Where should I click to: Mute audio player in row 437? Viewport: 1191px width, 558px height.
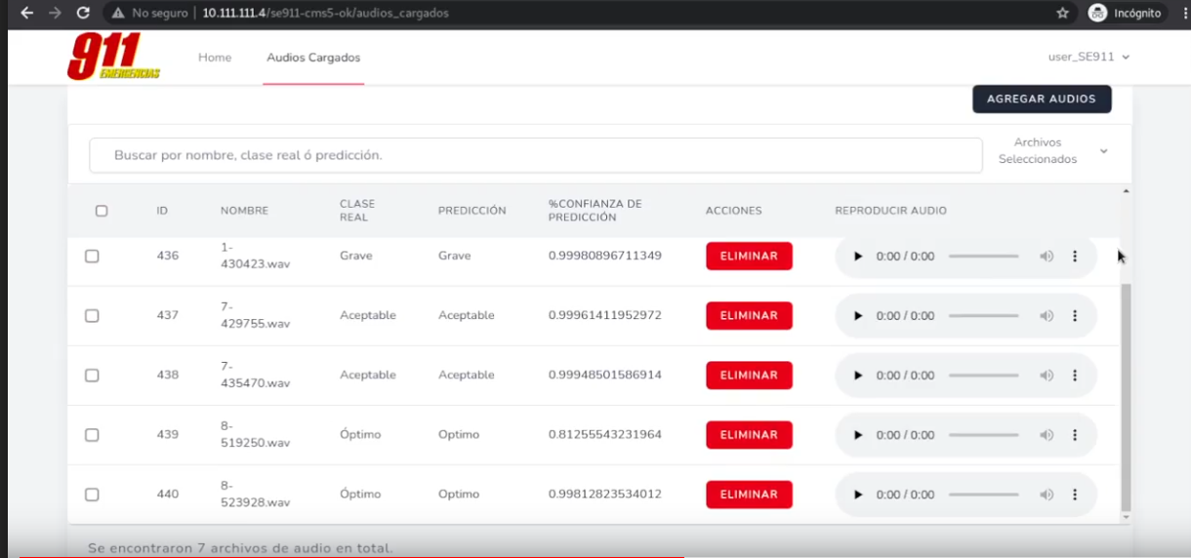1046,316
